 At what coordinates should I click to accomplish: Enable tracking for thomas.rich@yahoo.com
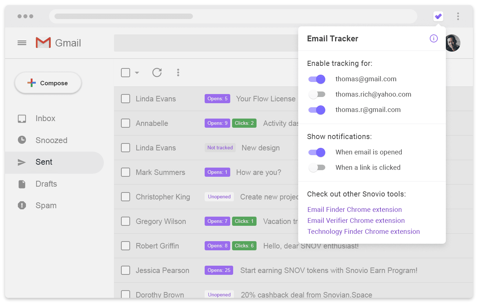click(x=317, y=94)
